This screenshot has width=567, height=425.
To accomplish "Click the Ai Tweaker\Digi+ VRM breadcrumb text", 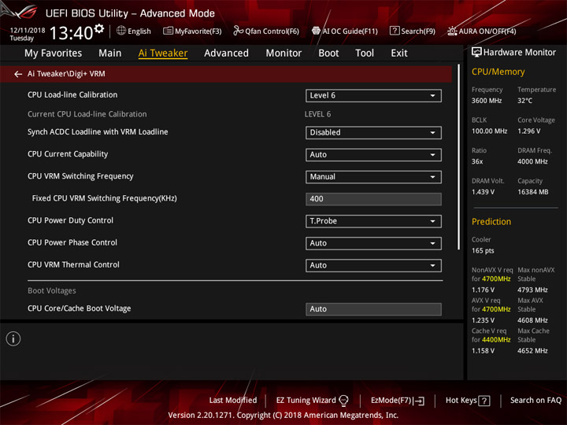I will pyautogui.click(x=66, y=74).
